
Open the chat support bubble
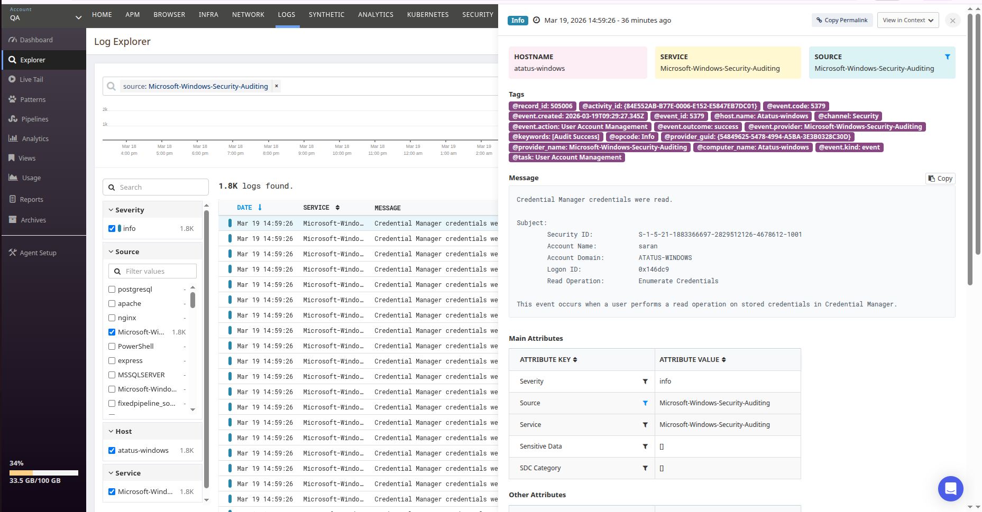coord(950,489)
